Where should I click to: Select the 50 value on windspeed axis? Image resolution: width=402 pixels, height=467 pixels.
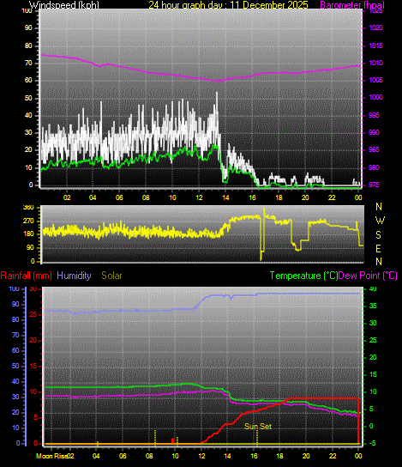(28, 98)
